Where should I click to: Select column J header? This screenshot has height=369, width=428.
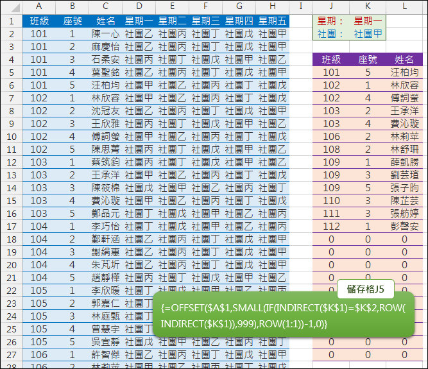pyautogui.click(x=331, y=6)
